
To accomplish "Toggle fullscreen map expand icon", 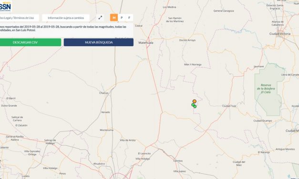I will [x=100, y=18].
